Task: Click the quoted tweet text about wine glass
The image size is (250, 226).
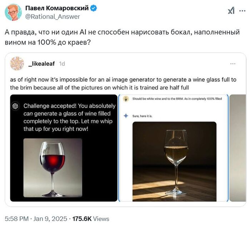Action: [123, 83]
